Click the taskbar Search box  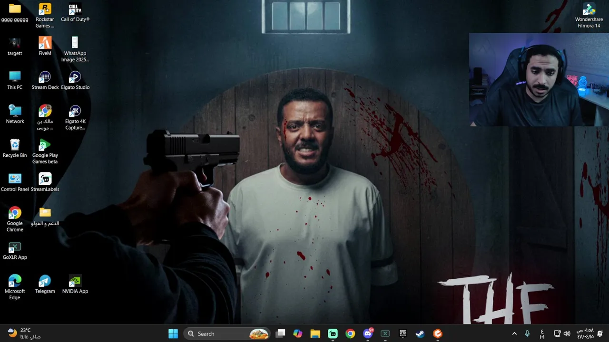coord(226,333)
